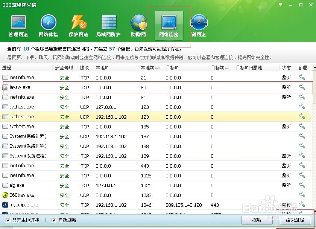This screenshot has width=316, height=229.
Task: Click target IP 209.135.140.128
Action: (184, 205)
